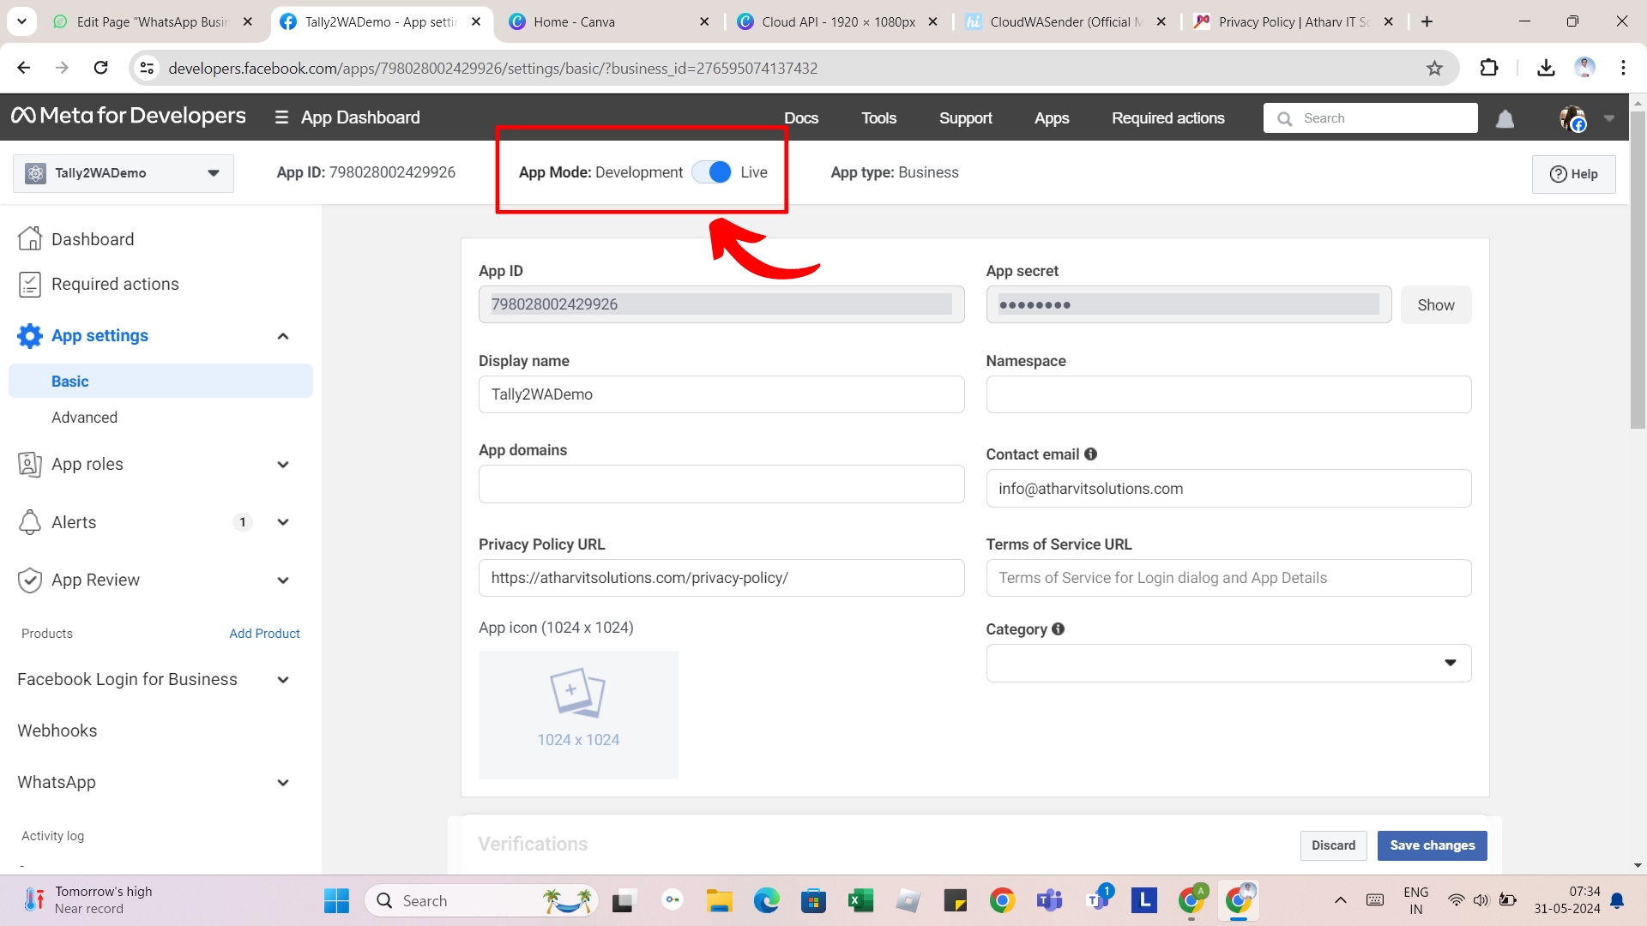
Task: Open File Explorer from taskbar
Action: pos(719,900)
